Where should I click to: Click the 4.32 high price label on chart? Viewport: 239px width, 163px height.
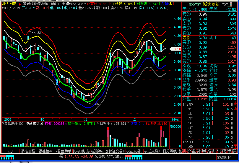pos(37,33)
